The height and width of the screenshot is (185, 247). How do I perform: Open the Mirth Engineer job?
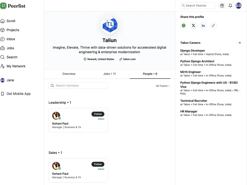point(190,72)
